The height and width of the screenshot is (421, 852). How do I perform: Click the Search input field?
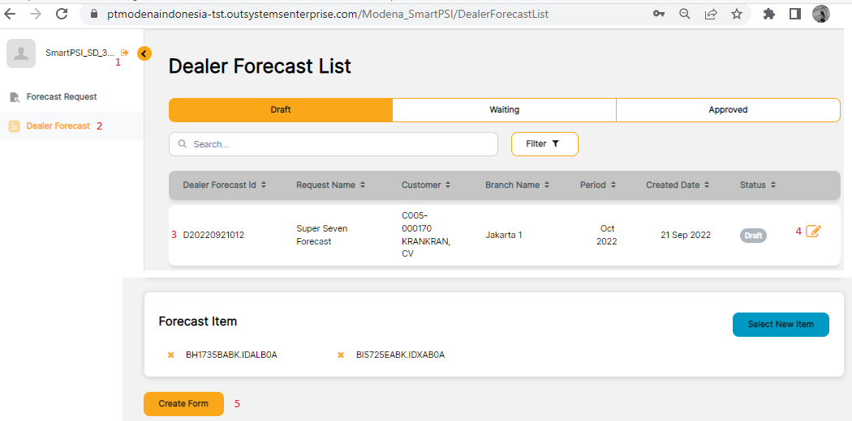(341, 144)
